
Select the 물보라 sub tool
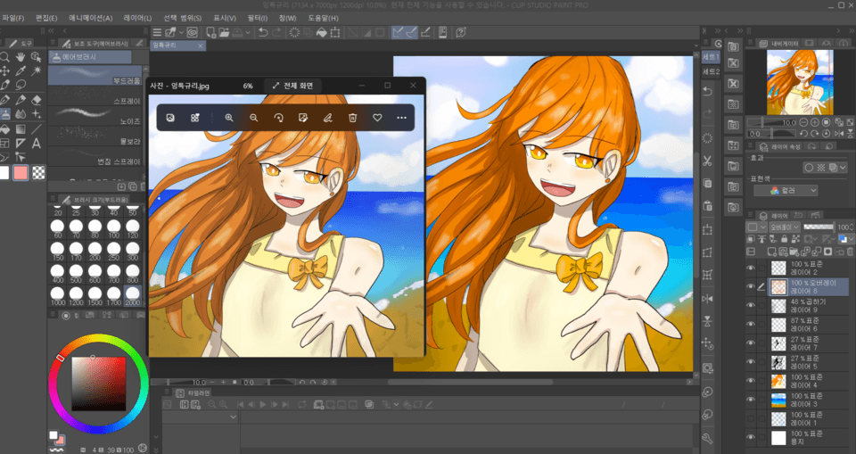(x=95, y=136)
